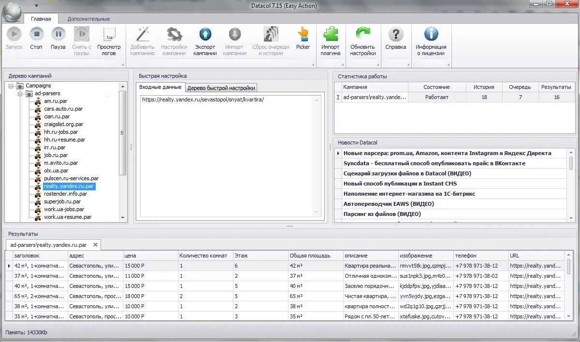The height and width of the screenshot is (342, 580).
Task: Select realty.yandex.ru.par campaign
Action: point(69,186)
